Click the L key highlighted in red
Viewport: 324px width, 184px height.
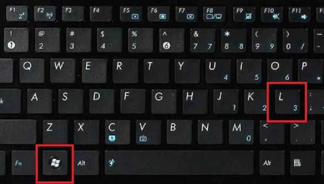(x=287, y=102)
